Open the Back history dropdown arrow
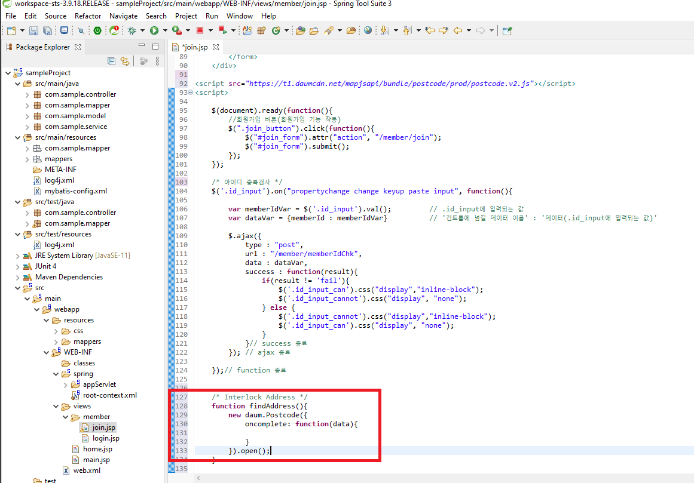The height and width of the screenshot is (483, 694). tap(469, 30)
